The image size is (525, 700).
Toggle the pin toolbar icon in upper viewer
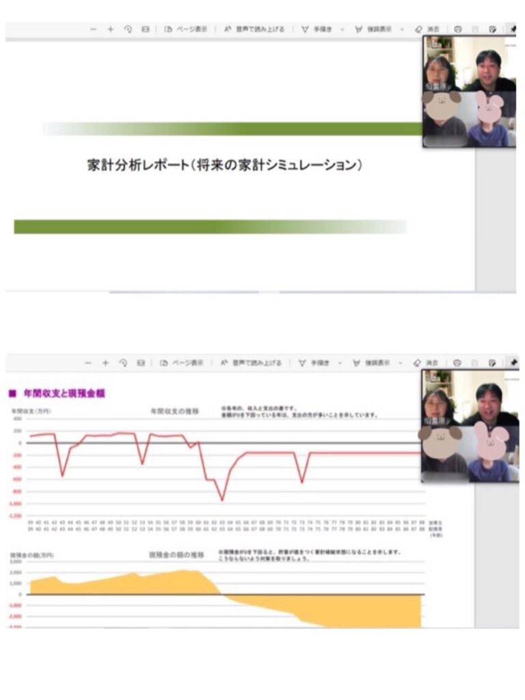coord(513,29)
